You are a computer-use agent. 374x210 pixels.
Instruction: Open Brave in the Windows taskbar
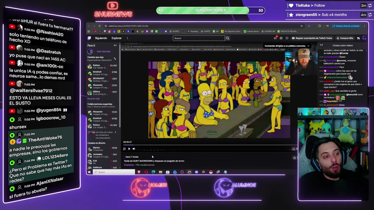139,172
